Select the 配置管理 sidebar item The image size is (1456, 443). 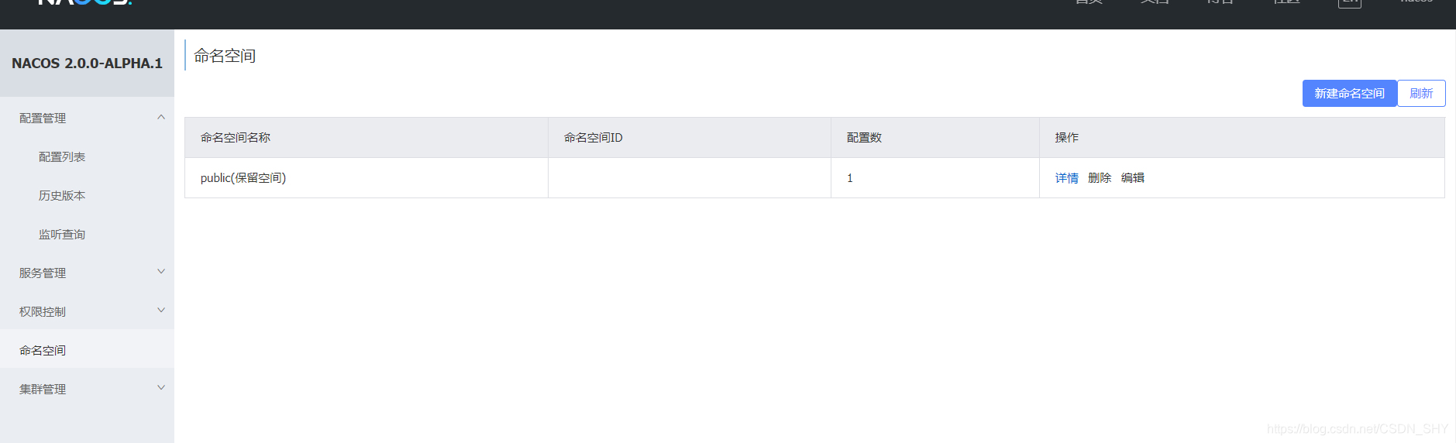pos(87,118)
